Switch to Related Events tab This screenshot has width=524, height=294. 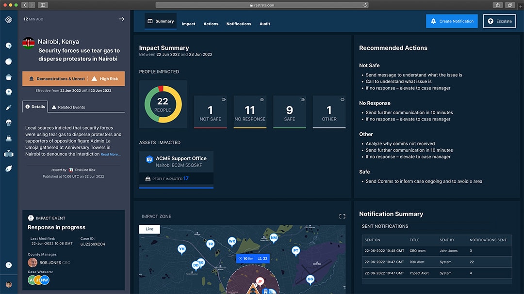(x=68, y=108)
